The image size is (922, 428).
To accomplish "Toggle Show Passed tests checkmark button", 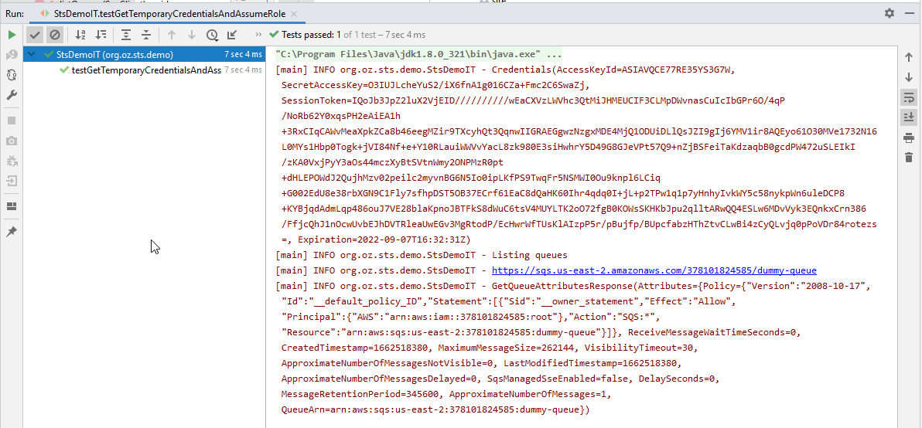I will click(x=36, y=36).
